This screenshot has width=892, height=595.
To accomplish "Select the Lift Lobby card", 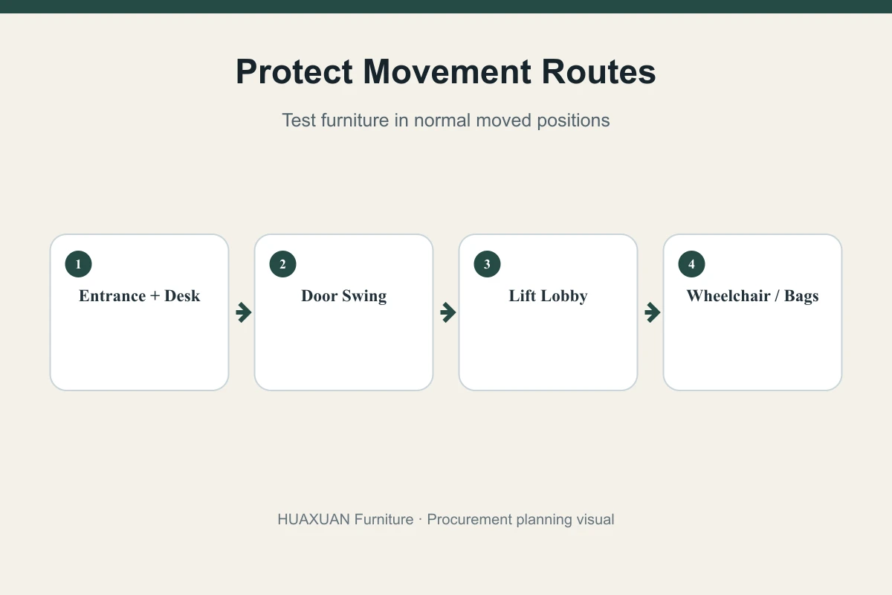I will coord(548,312).
